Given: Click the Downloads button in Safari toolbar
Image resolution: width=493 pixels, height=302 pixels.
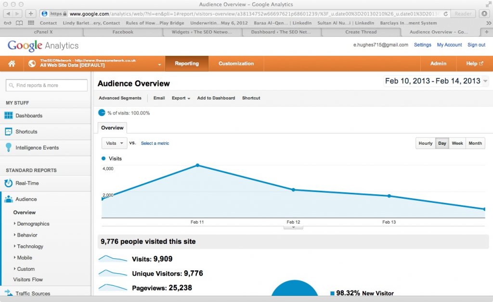Looking at the screenshot, I should click(484, 14).
